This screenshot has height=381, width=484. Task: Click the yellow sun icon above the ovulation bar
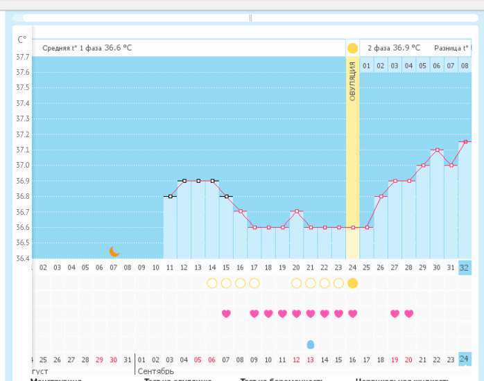[352, 48]
